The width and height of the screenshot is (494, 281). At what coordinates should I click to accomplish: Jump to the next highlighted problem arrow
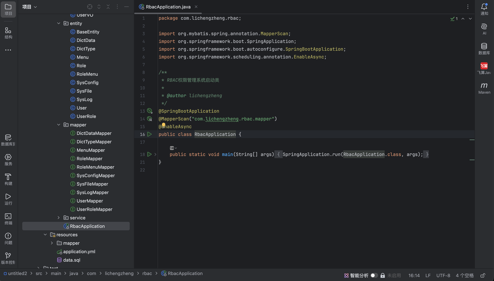tap(470, 18)
